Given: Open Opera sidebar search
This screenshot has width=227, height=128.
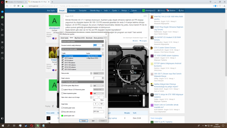Looking at the screenshot, I should coord(2,24).
